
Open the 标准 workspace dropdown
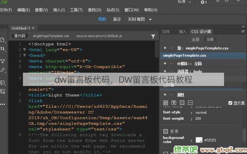click(x=184, y=2)
